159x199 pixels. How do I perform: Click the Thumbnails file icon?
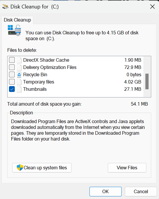pyautogui.click(x=19, y=89)
